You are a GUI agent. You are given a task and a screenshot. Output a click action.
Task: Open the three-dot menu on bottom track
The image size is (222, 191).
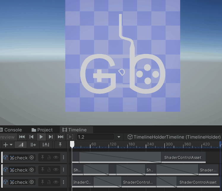click(x=64, y=182)
